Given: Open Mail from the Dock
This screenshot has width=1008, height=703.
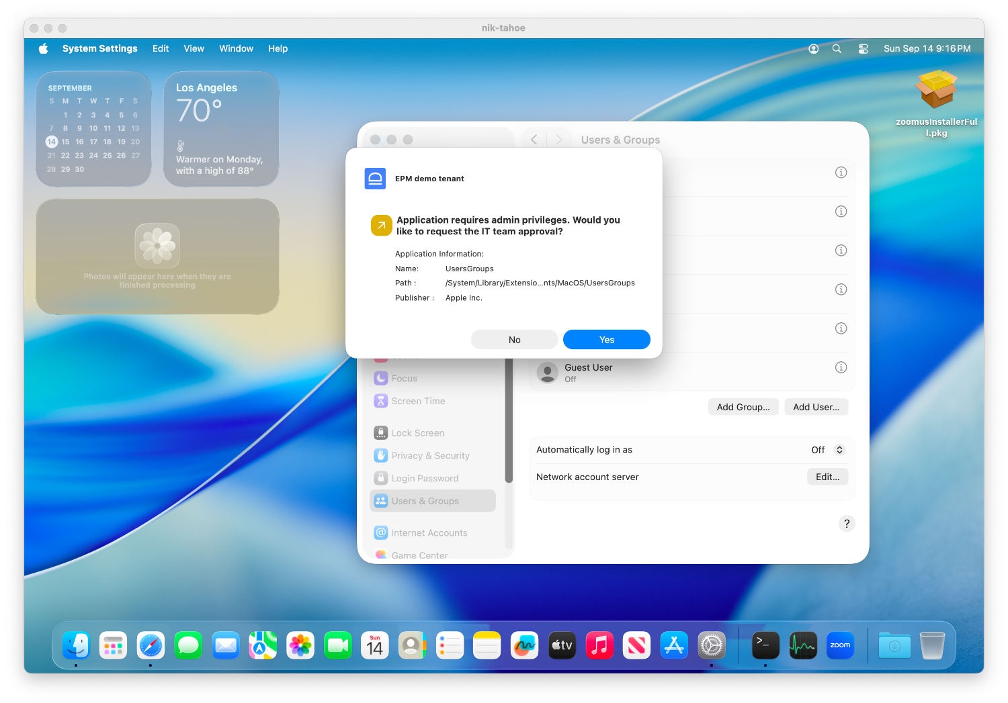Looking at the screenshot, I should (x=226, y=646).
